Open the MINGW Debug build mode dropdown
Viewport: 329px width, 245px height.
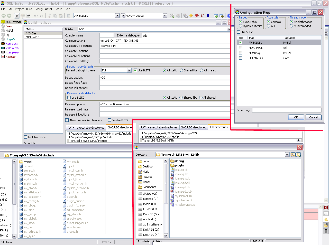tap(165, 16)
